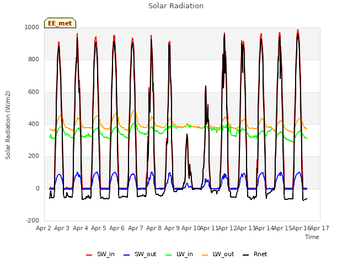
Task: Click the Apr 2 x-axis tick label
Action: click(x=43, y=228)
